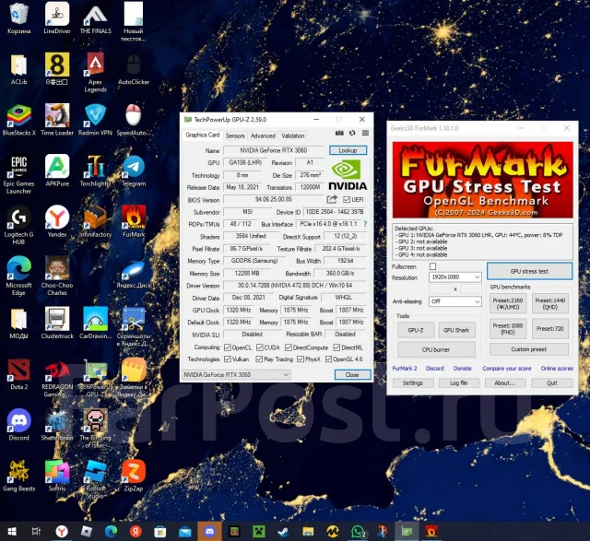Enable the Fullscreen checkbox in FurMark
The height and width of the screenshot is (541, 590).
(x=432, y=266)
